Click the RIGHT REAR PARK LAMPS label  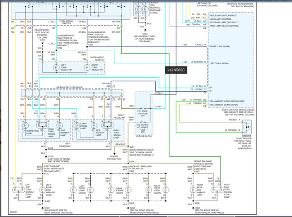[157, 189]
